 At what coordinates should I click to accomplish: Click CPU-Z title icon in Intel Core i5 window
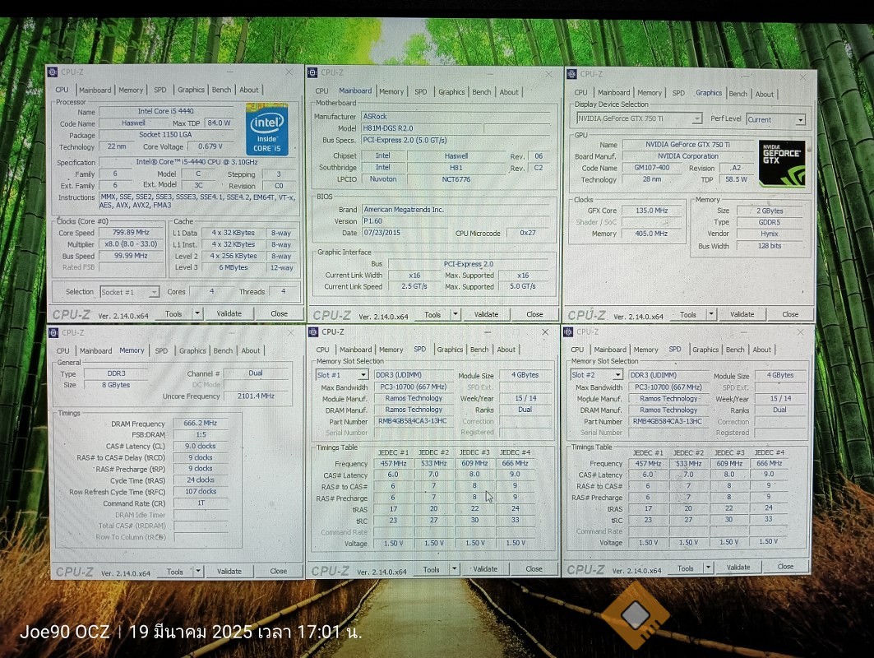click(x=53, y=72)
